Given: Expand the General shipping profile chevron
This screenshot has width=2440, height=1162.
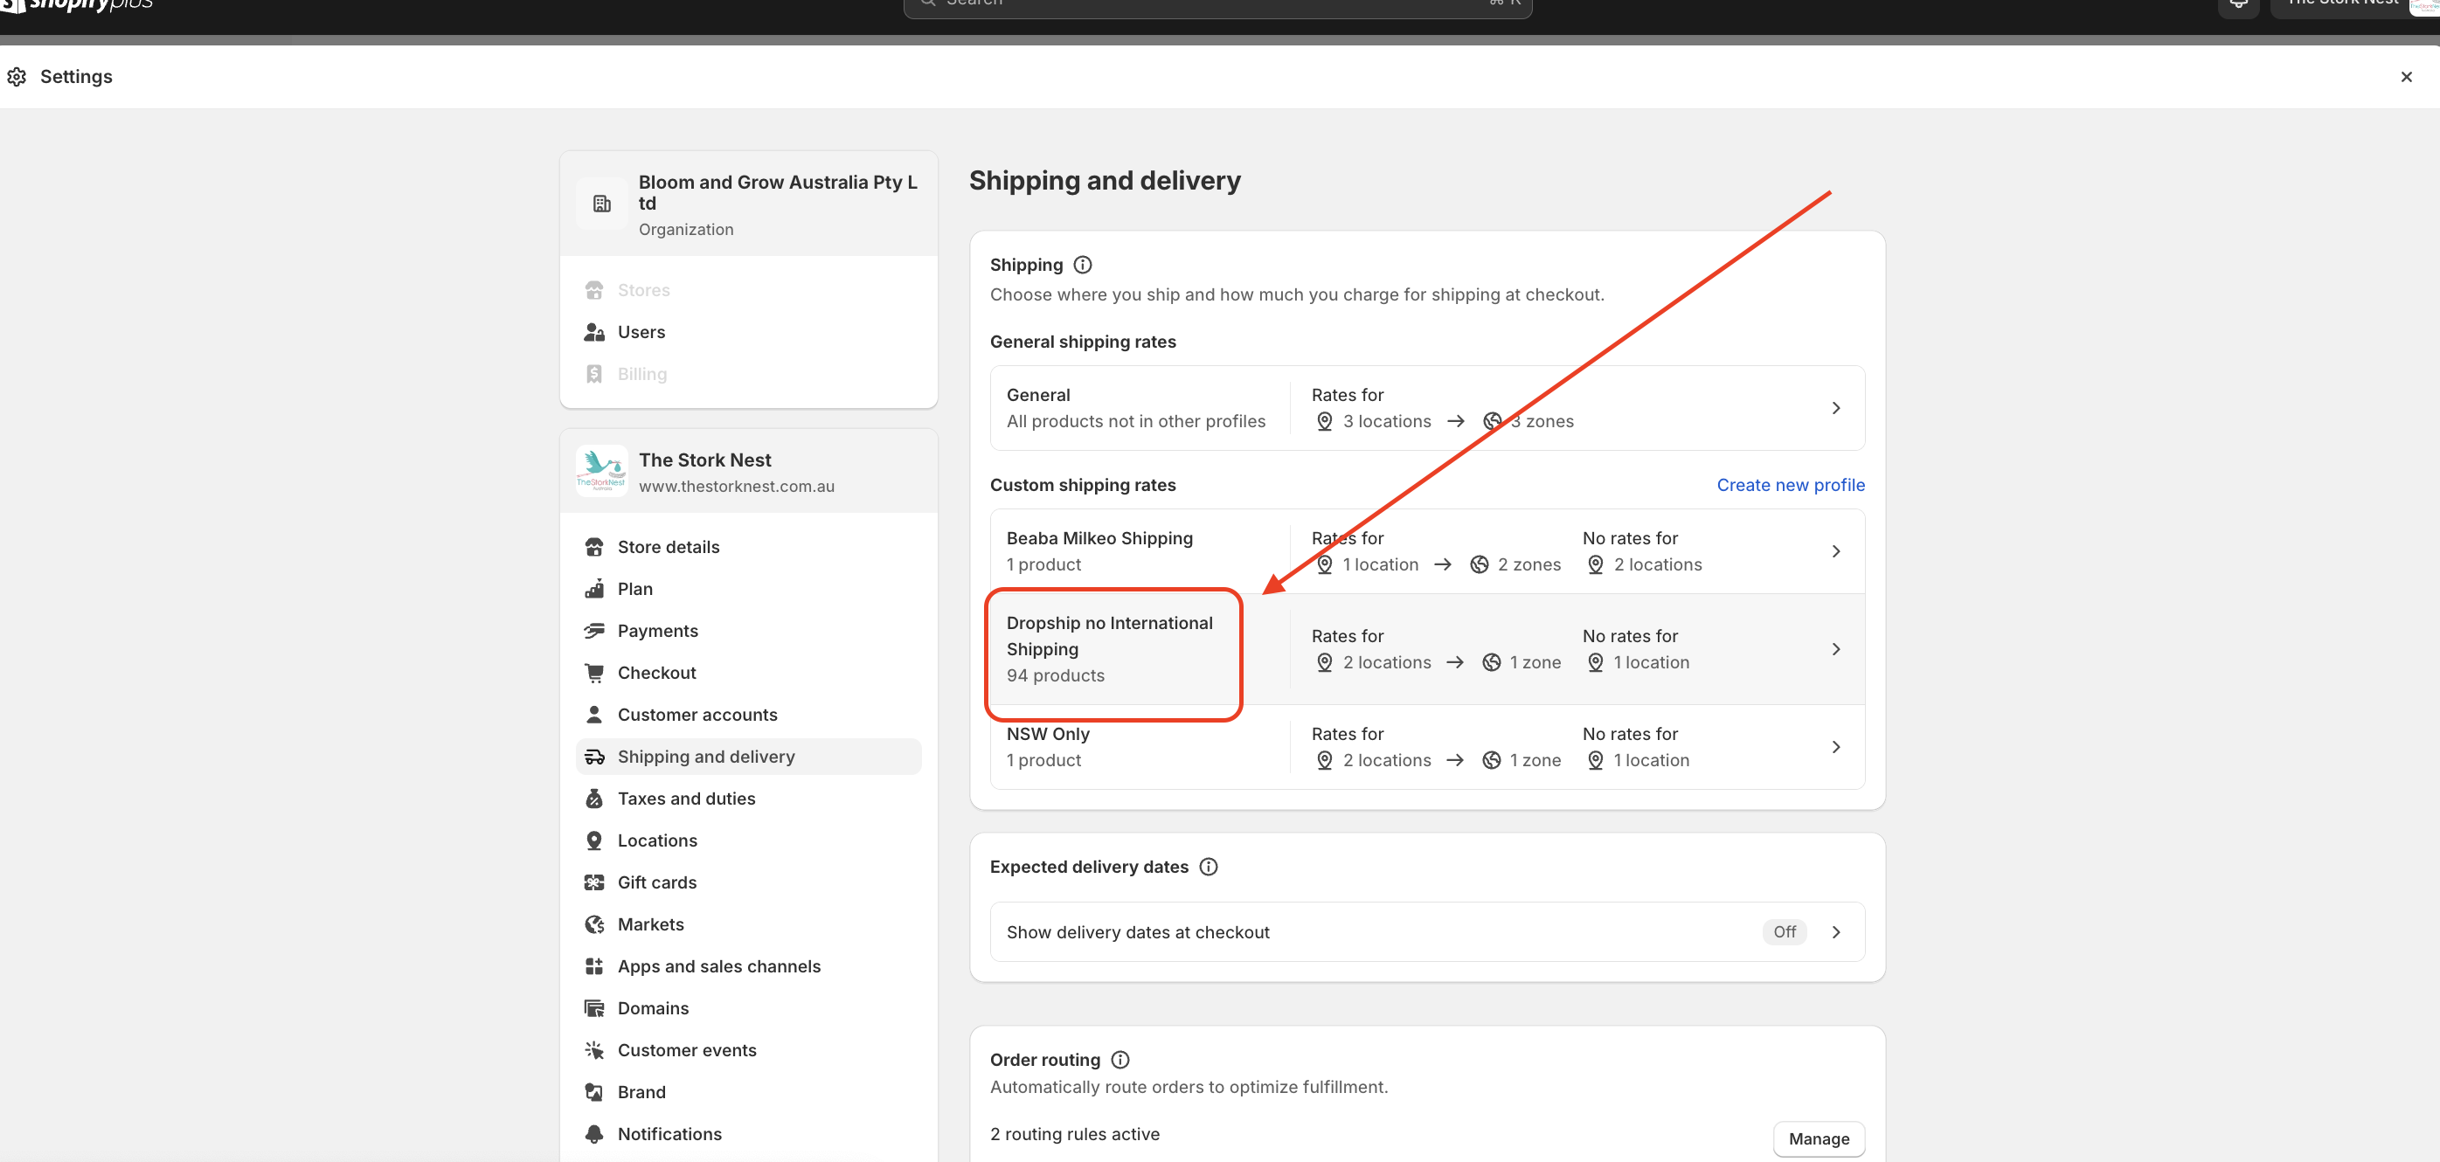Looking at the screenshot, I should pyautogui.click(x=1836, y=408).
